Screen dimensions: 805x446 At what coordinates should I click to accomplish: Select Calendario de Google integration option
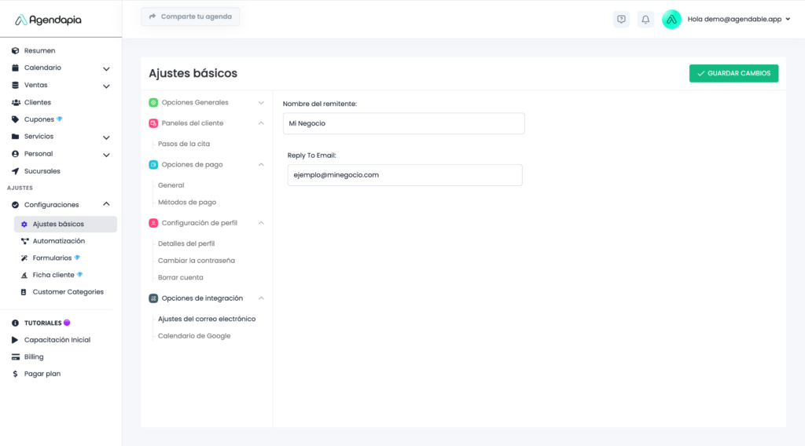tap(194, 336)
